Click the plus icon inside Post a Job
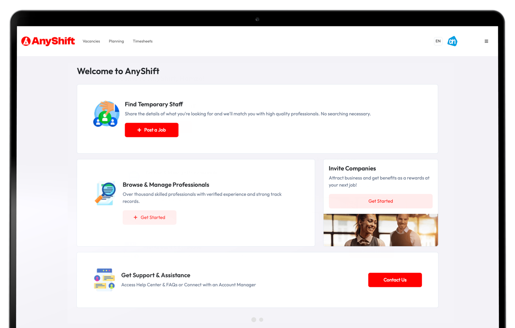The height and width of the screenshot is (328, 515). point(139,130)
